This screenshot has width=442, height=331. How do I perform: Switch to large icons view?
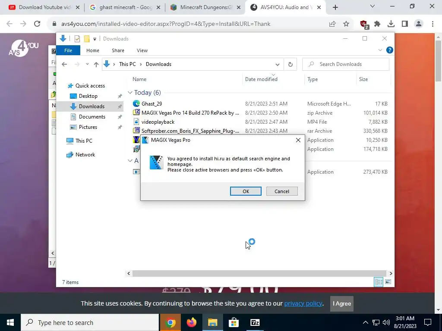(388, 282)
